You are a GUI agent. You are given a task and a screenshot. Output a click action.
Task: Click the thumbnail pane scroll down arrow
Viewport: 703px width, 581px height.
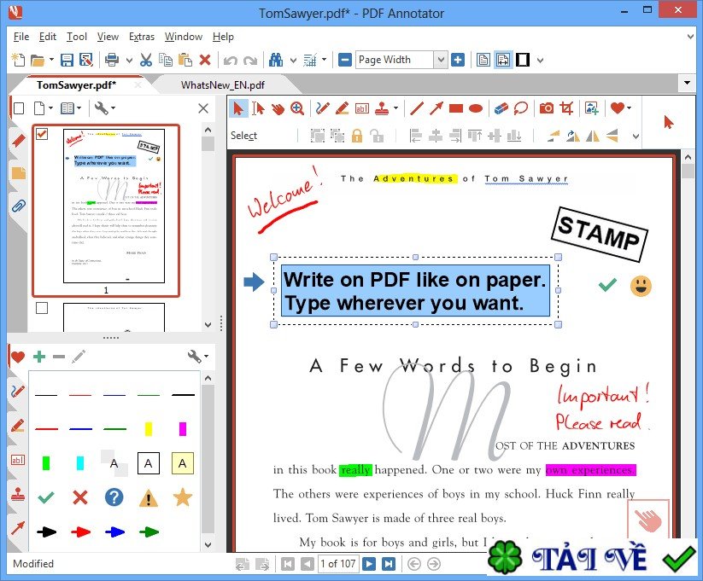tap(208, 325)
